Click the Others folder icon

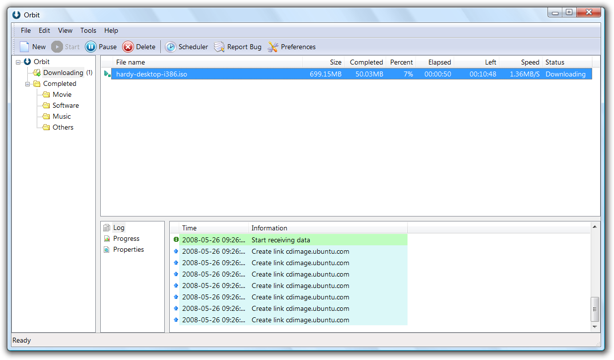pos(46,127)
